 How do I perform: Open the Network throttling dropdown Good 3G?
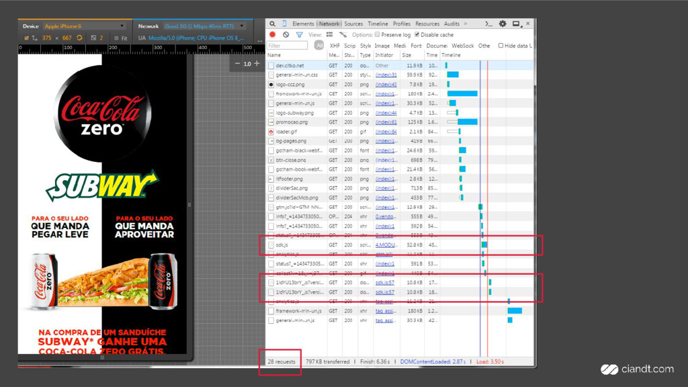pyautogui.click(x=204, y=26)
